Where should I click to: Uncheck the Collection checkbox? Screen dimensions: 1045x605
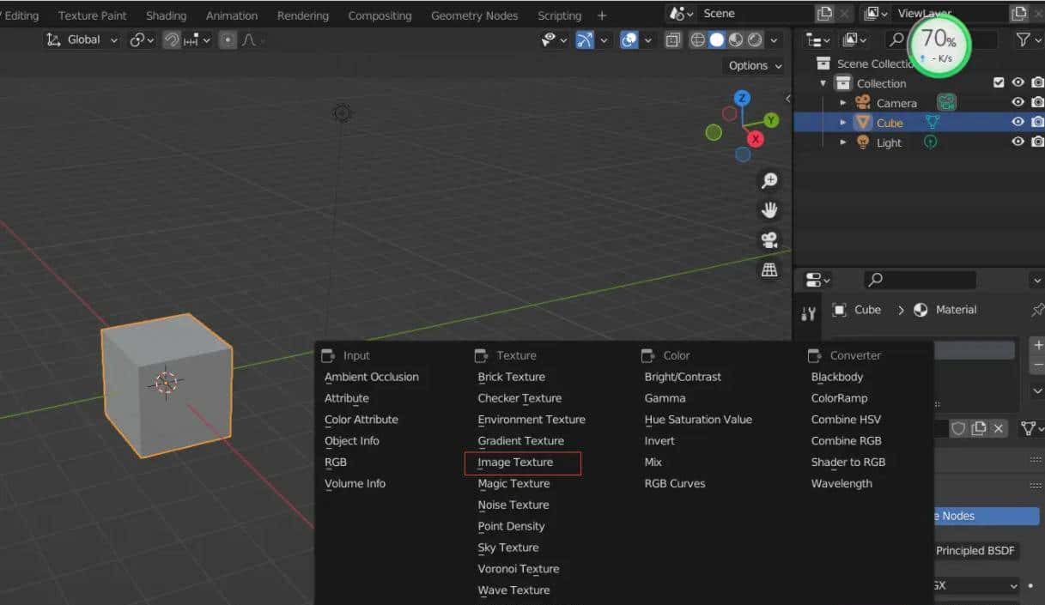coord(999,82)
